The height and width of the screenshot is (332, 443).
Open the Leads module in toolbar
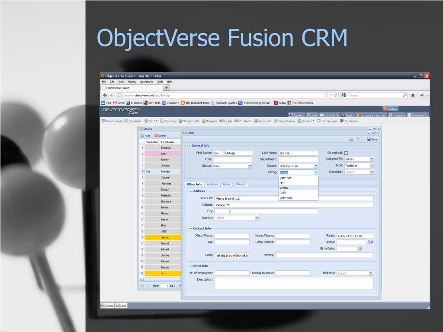point(226,121)
